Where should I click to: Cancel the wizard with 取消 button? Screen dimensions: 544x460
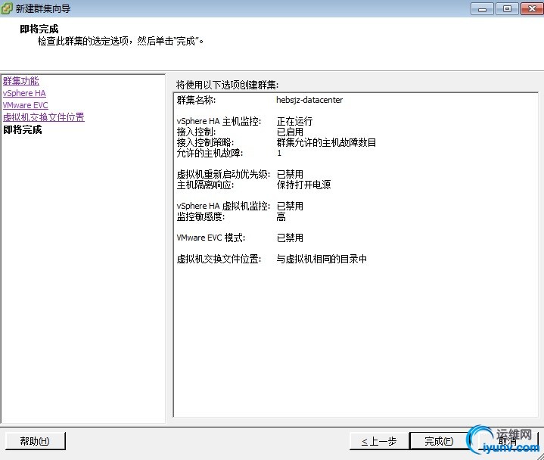tap(508, 441)
